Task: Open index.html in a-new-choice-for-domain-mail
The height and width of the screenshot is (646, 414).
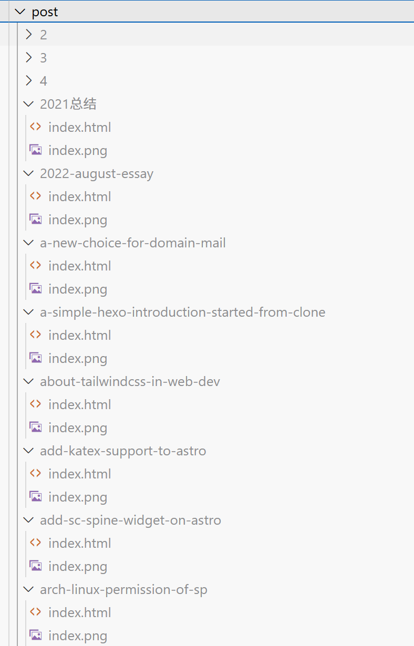Action: [79, 266]
